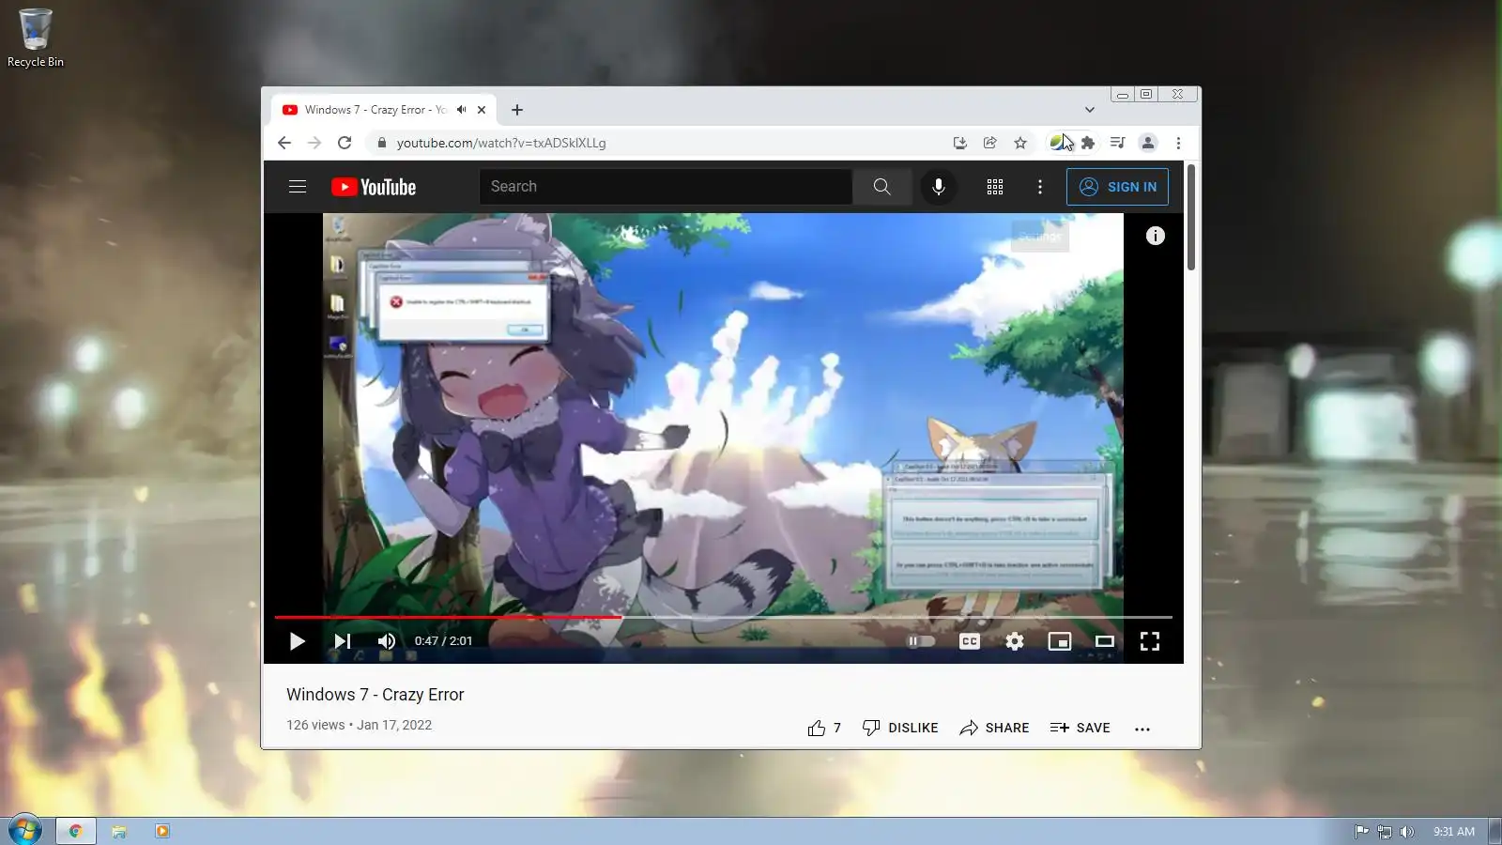Open the Chrome profile menu
1502x845 pixels.
point(1147,143)
